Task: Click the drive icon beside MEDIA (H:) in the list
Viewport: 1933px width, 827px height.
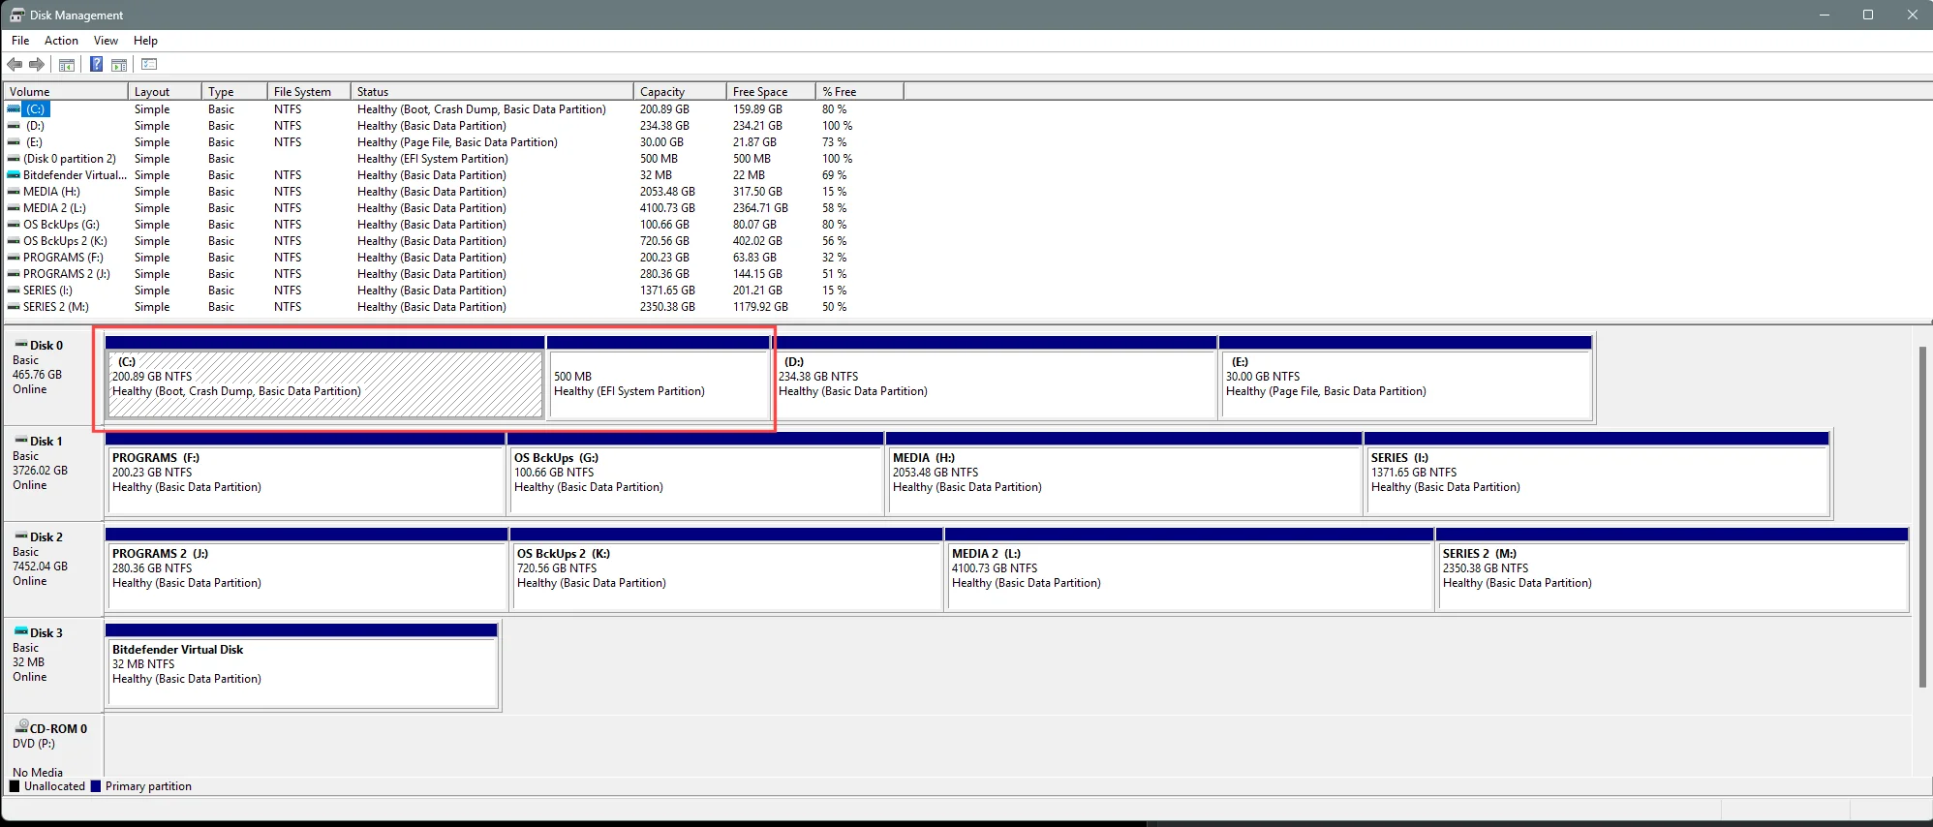Action: 14,192
